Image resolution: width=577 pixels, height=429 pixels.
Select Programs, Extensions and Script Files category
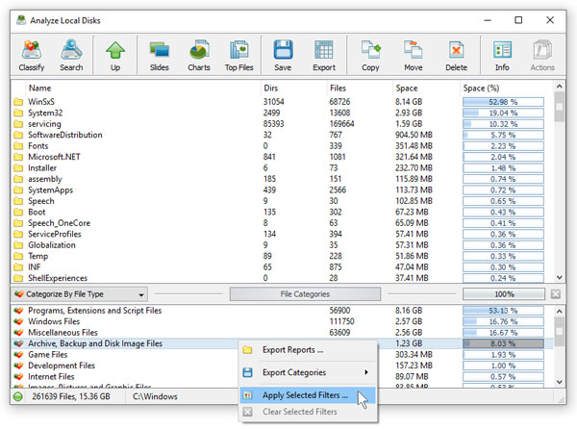click(282, 311)
